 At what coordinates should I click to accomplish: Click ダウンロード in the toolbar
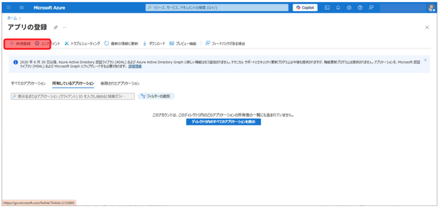point(154,43)
